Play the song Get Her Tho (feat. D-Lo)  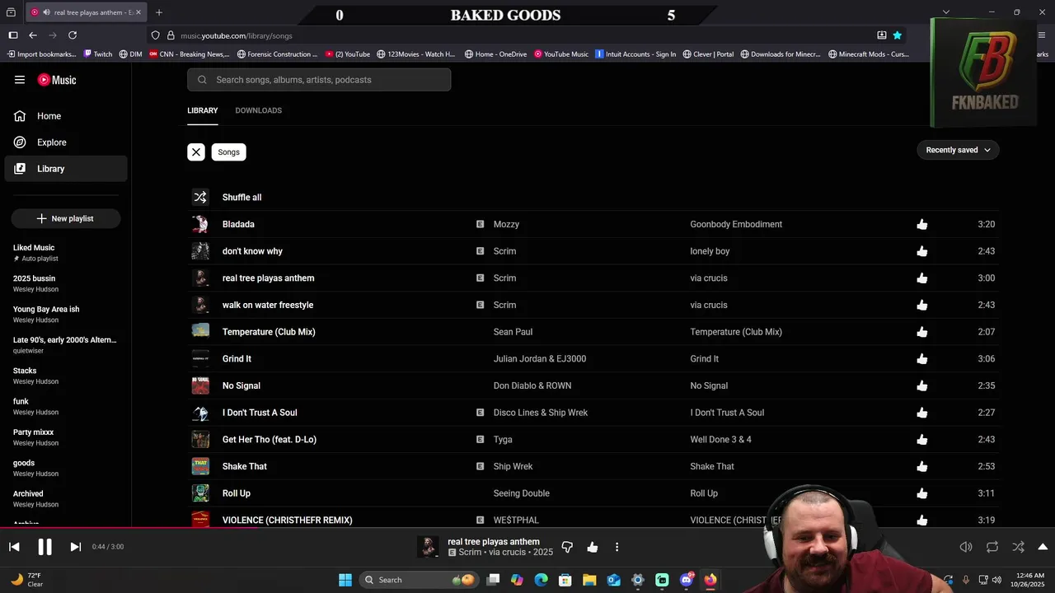coord(270,440)
